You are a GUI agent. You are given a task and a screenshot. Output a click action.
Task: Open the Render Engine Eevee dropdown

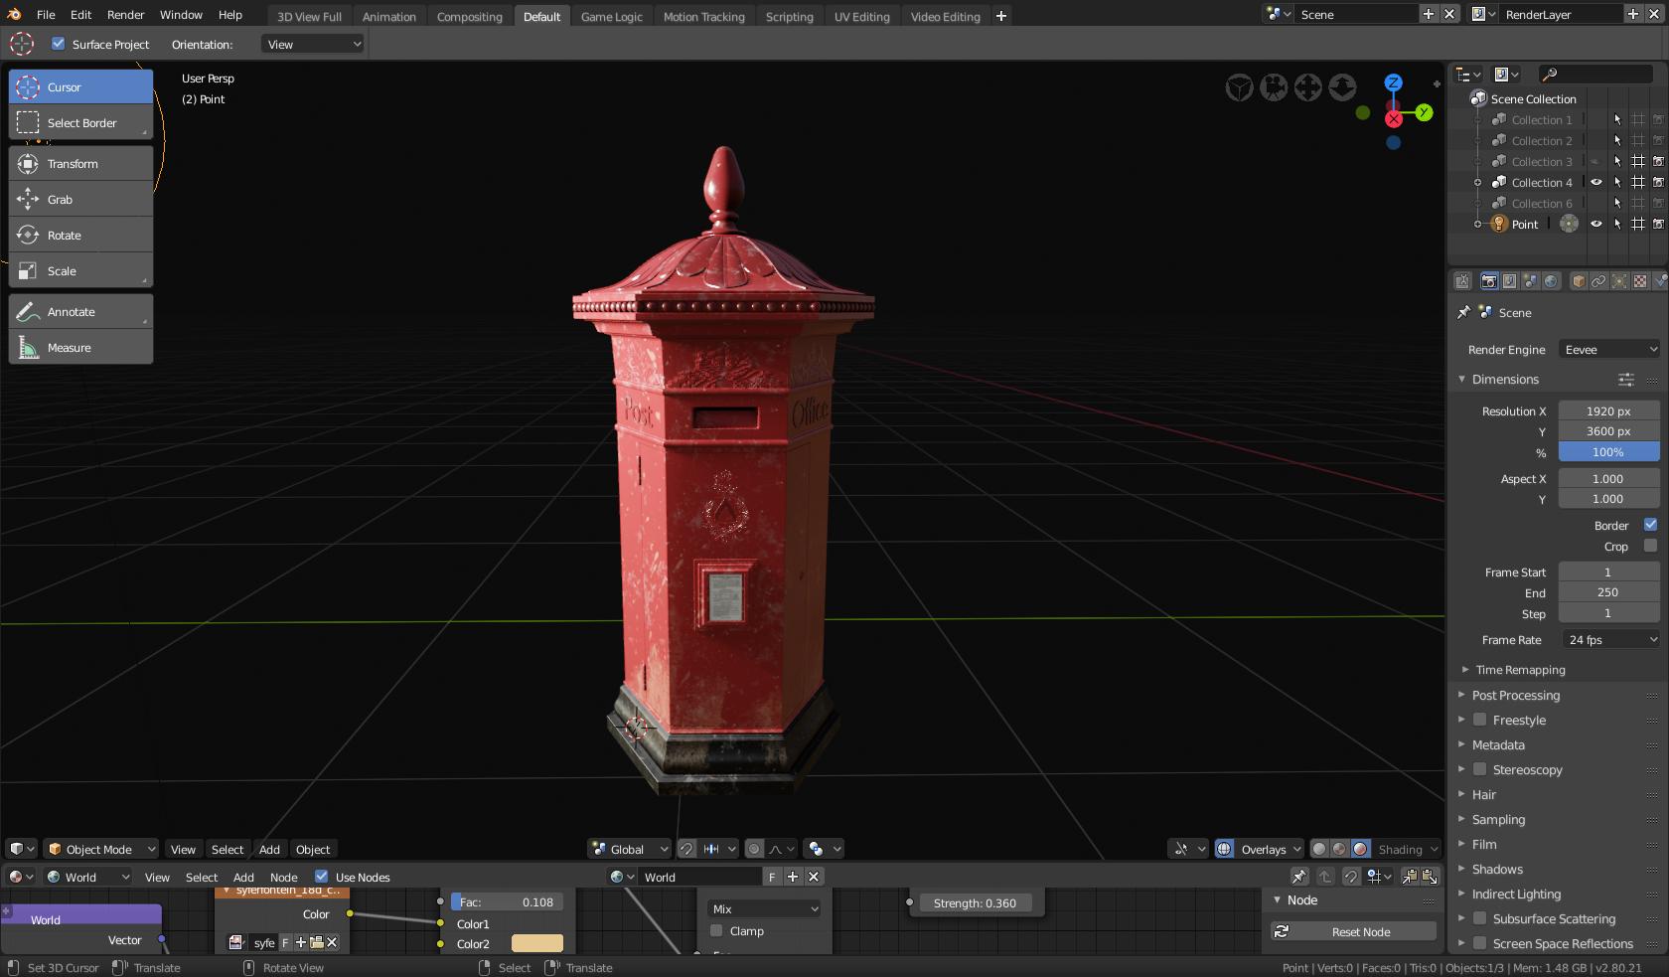pyautogui.click(x=1608, y=349)
